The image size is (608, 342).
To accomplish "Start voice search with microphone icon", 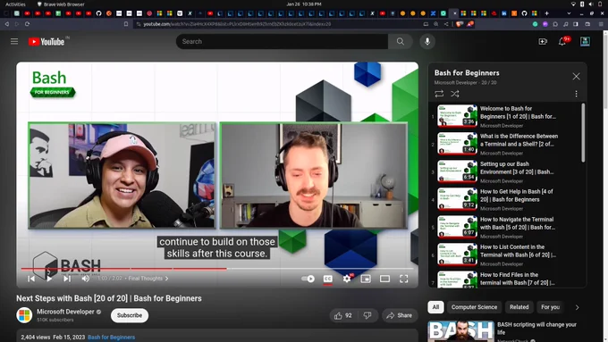I will [x=427, y=41].
